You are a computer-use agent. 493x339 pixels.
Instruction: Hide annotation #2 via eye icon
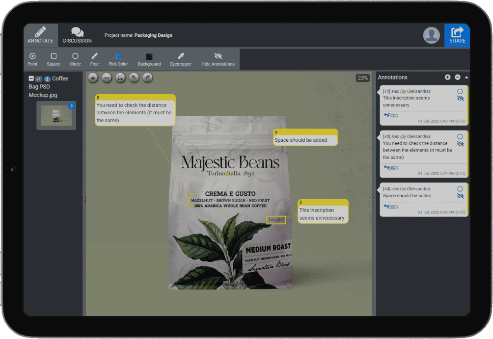pos(460,99)
